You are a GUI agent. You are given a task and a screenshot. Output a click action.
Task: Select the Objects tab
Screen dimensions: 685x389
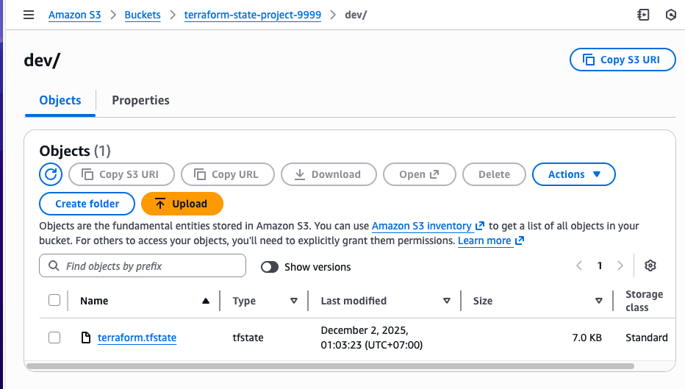(60, 100)
